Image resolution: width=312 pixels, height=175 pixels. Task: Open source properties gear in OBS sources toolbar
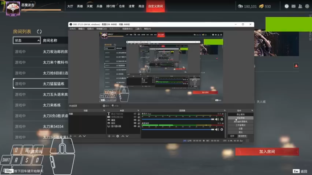[x=118, y=136]
